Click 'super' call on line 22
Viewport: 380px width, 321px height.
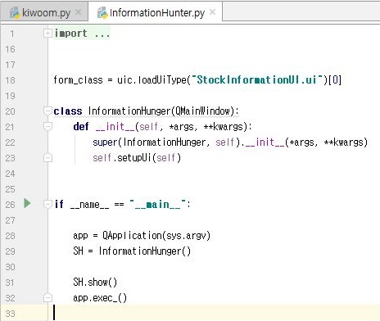click(x=105, y=142)
